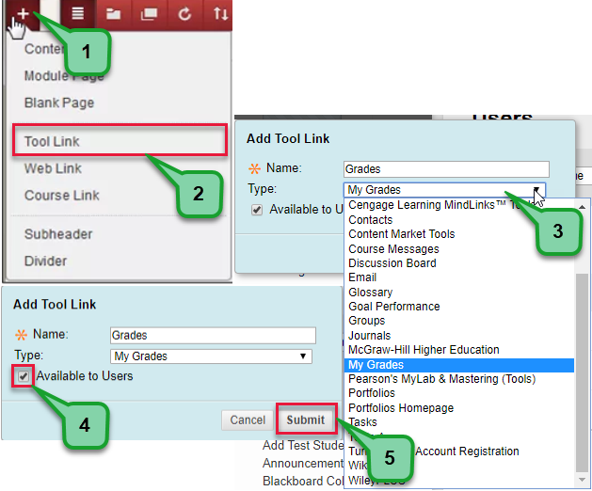592x491 pixels.
Task: Select Course Messages option
Action: point(393,248)
